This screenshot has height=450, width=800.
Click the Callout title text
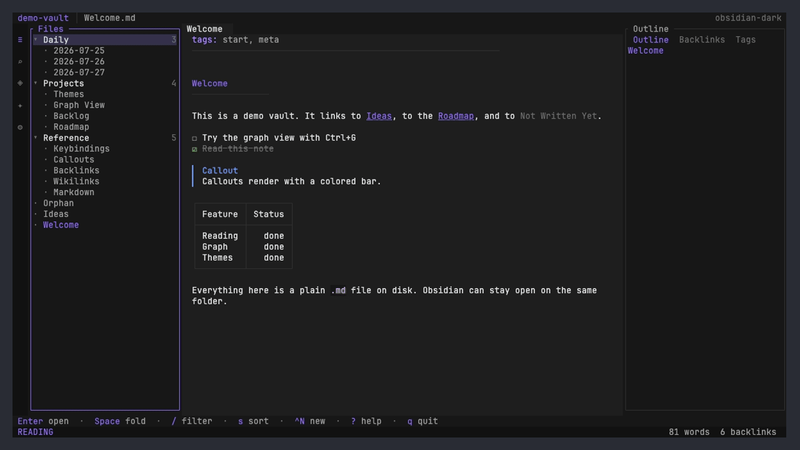(x=220, y=171)
